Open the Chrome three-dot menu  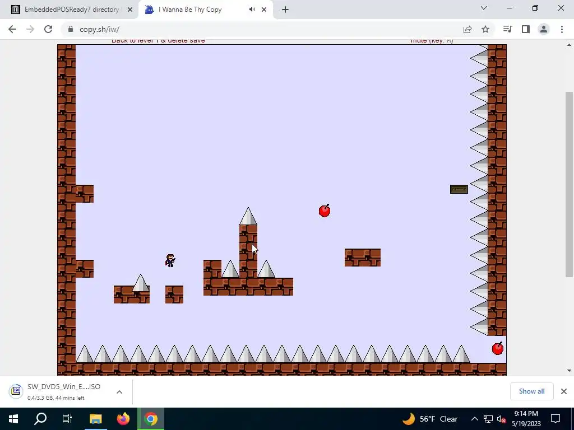(x=562, y=29)
